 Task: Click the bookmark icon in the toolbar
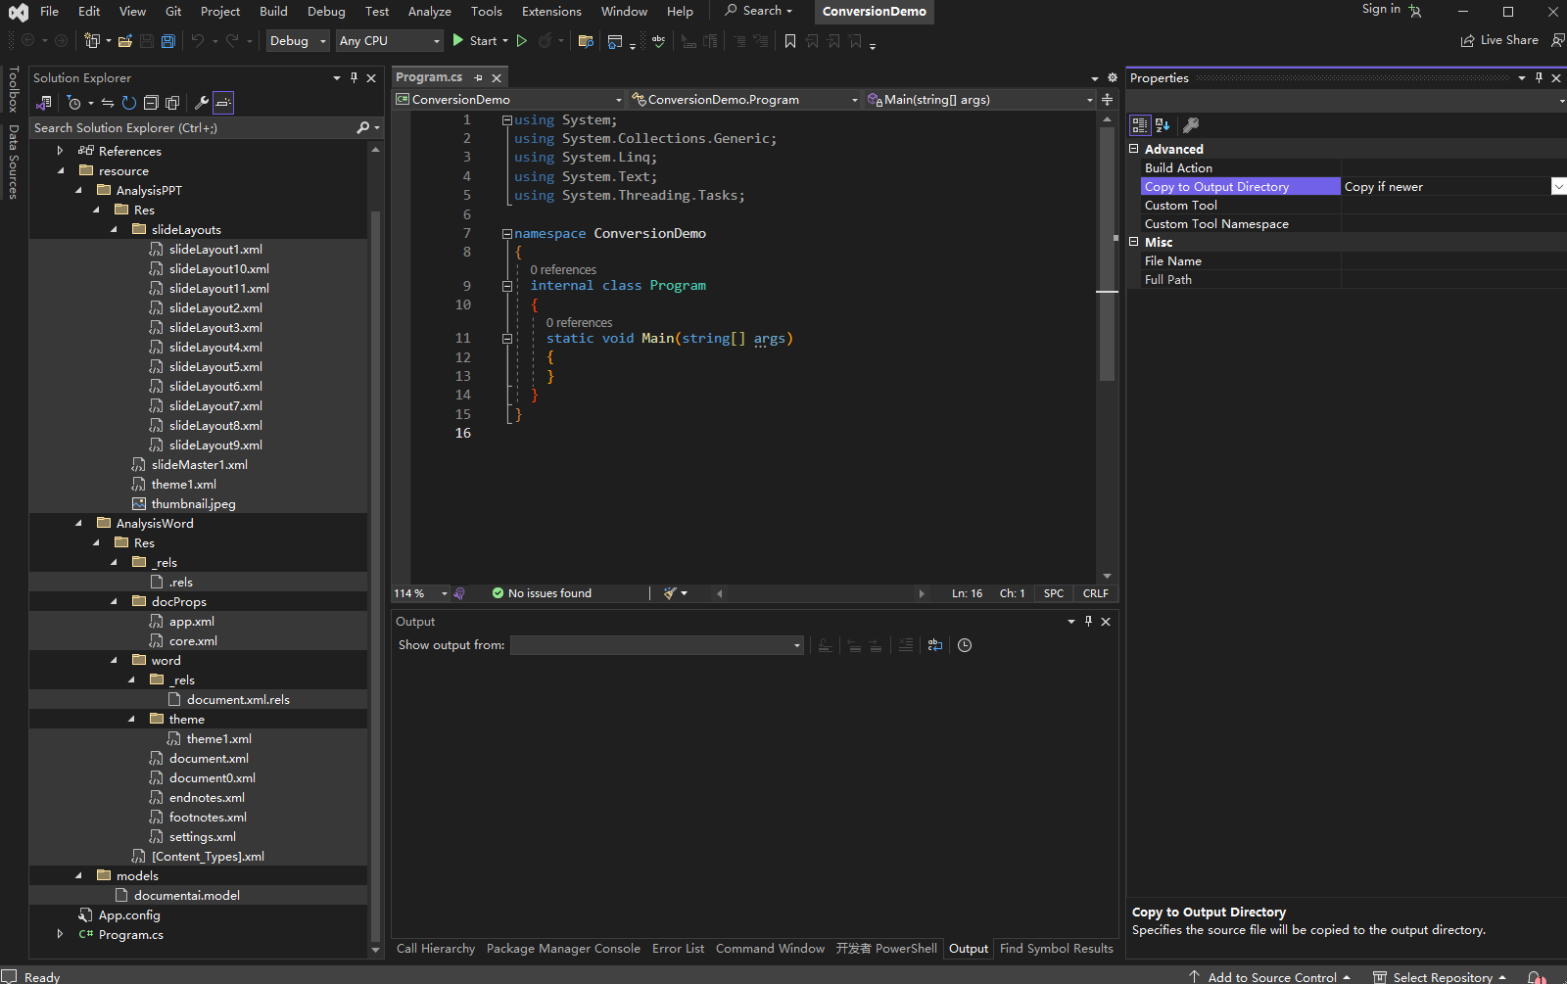click(790, 41)
